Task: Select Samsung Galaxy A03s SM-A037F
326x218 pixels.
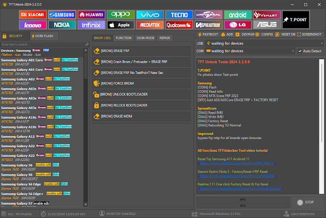Action: [x=42, y=91]
